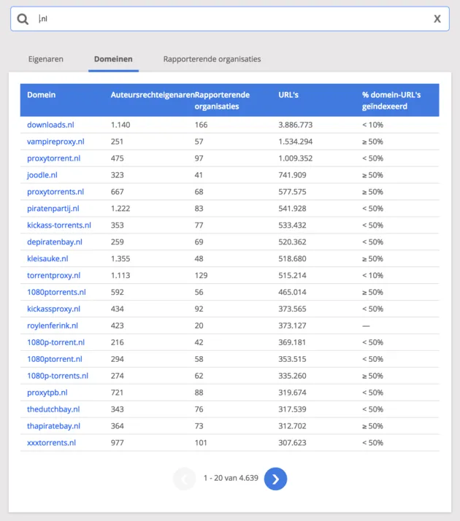Screen dimensions: 460x521
Task: Visit the piratenpartij.nl entry
Action: point(53,209)
